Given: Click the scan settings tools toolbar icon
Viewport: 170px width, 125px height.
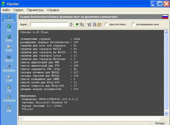Looking at the screenshot, I should (x=89, y=24).
